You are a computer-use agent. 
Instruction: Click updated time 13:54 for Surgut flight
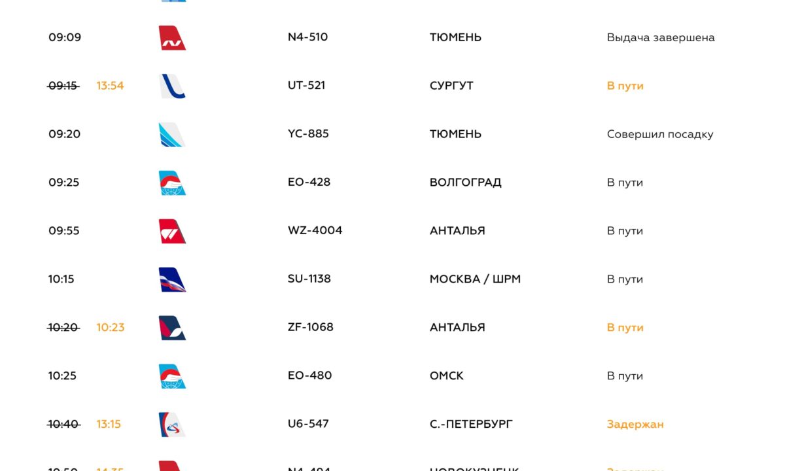tap(110, 86)
